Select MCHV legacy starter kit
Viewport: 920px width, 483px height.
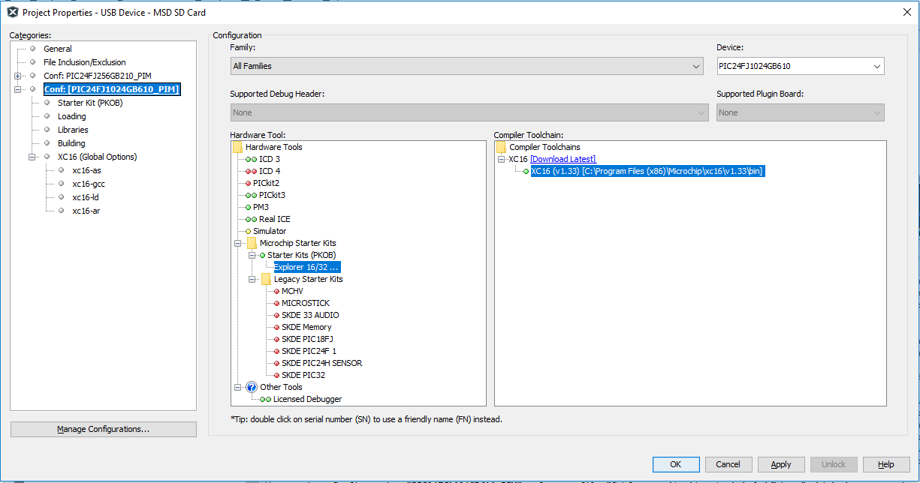coord(292,291)
